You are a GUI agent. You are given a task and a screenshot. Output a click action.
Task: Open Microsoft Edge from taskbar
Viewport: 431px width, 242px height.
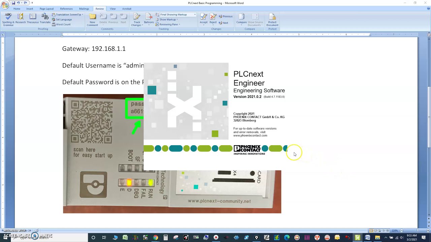(x=287, y=238)
